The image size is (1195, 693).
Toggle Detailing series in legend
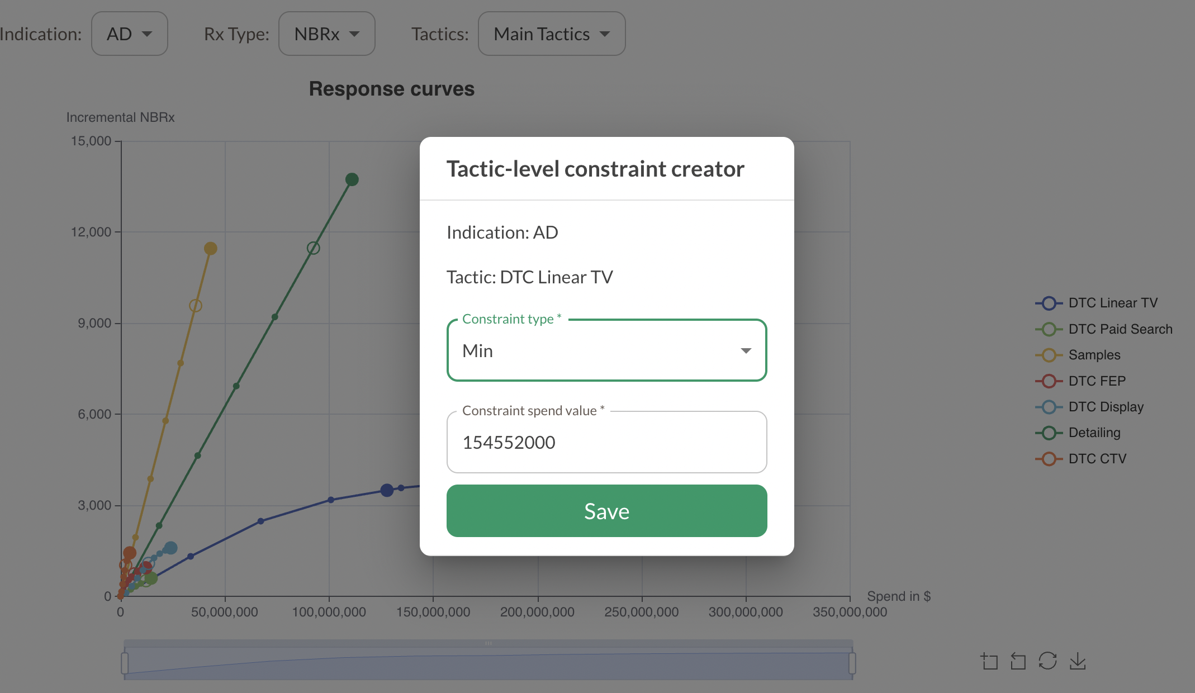tap(1078, 433)
